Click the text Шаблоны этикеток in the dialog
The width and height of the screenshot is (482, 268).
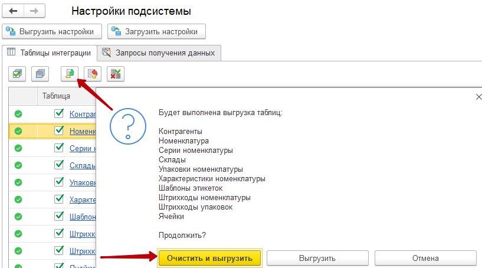click(x=191, y=188)
